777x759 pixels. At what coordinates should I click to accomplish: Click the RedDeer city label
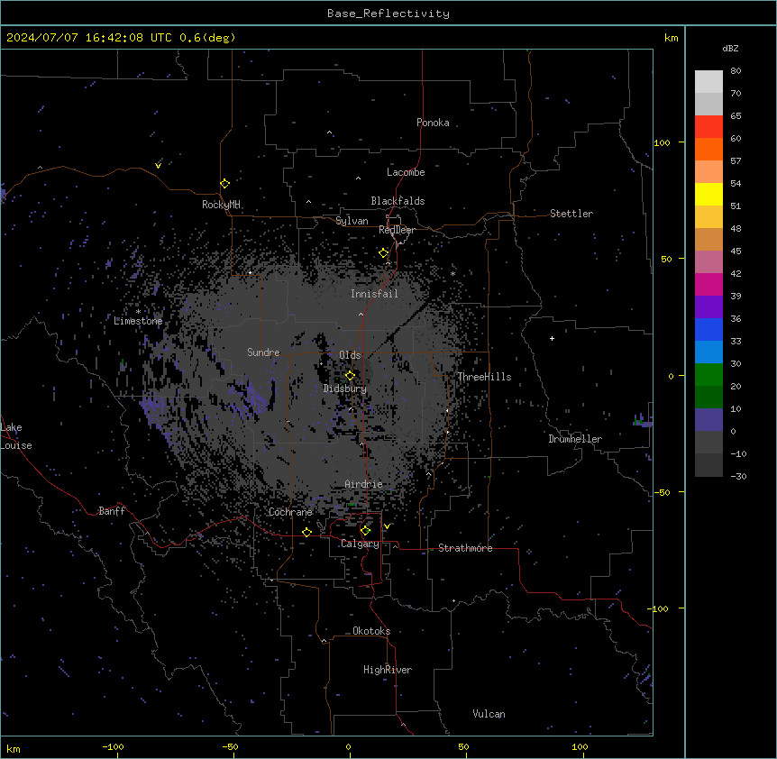(397, 230)
